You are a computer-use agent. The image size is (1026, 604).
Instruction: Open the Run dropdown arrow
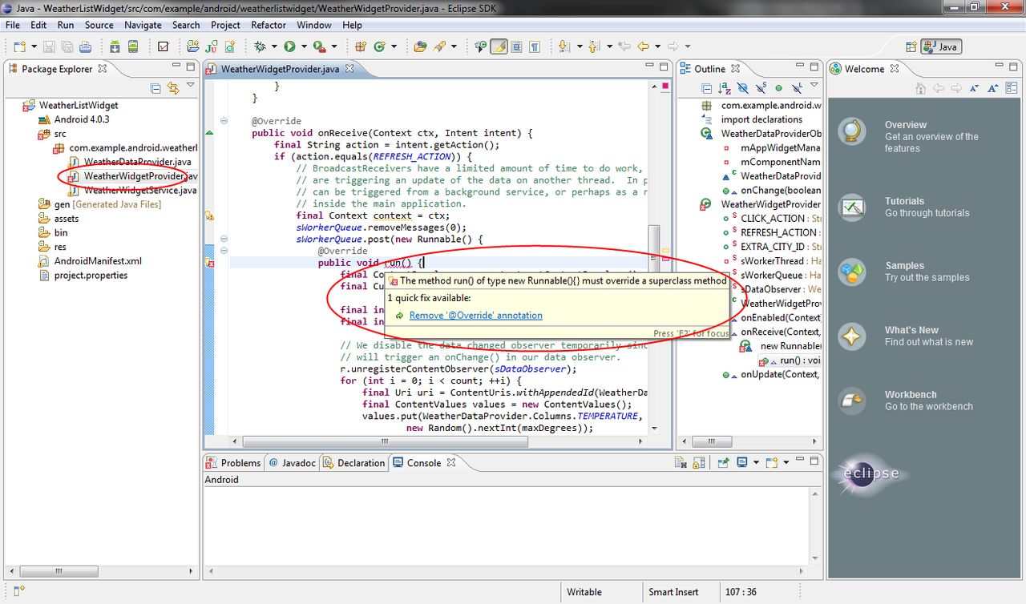pyautogui.click(x=304, y=46)
